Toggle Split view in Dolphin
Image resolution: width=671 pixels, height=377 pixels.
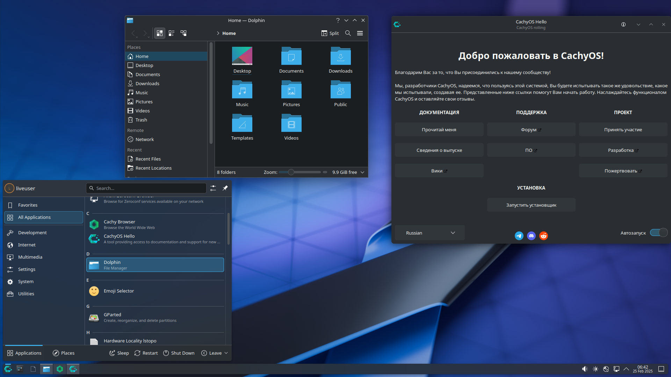(330, 33)
